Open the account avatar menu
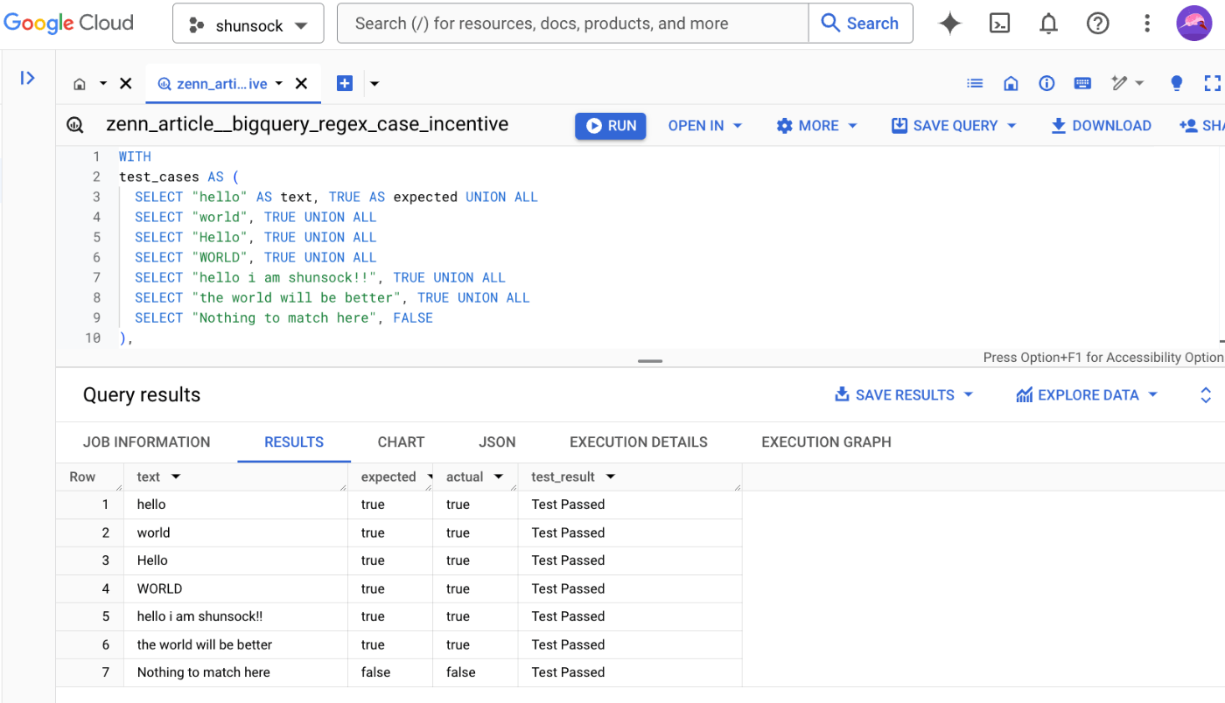This screenshot has width=1225, height=703. (1193, 24)
